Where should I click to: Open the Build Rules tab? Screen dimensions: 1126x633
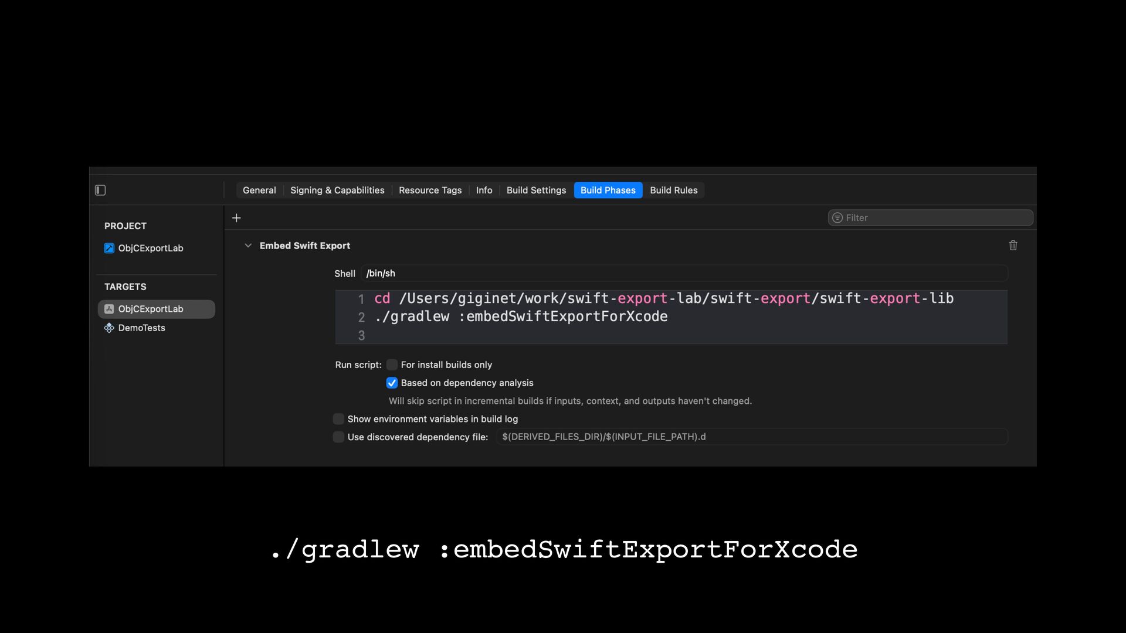pos(673,190)
